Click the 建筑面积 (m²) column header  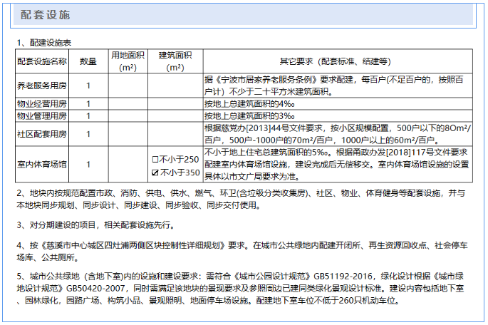coord(175,61)
